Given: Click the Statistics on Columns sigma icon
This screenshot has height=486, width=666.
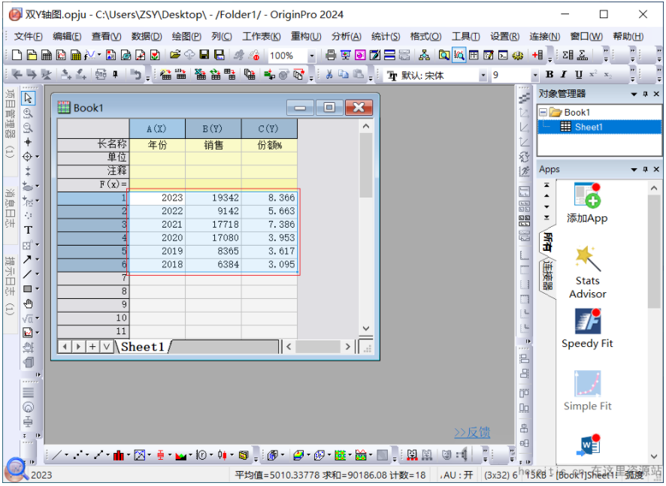Looking at the screenshot, I should [x=568, y=55].
